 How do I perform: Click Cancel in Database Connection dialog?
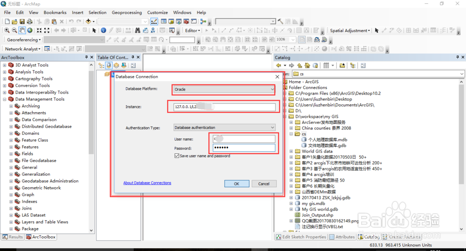click(264, 183)
